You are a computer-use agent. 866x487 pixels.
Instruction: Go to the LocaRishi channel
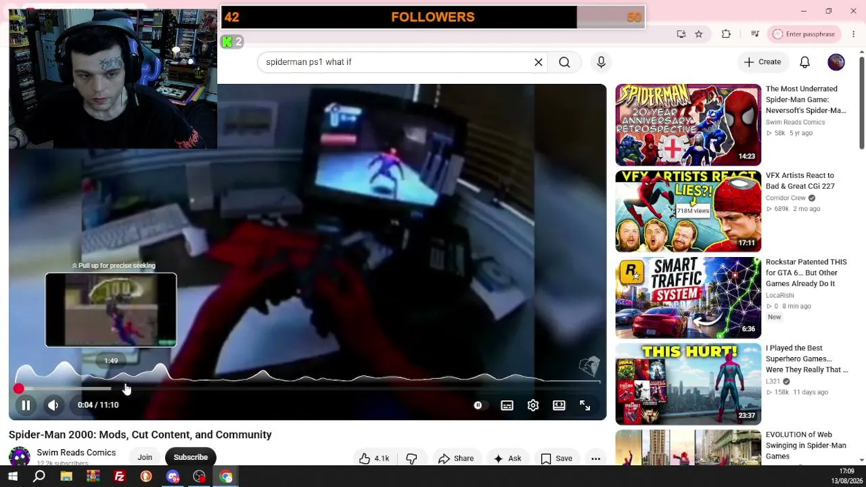pyautogui.click(x=780, y=296)
